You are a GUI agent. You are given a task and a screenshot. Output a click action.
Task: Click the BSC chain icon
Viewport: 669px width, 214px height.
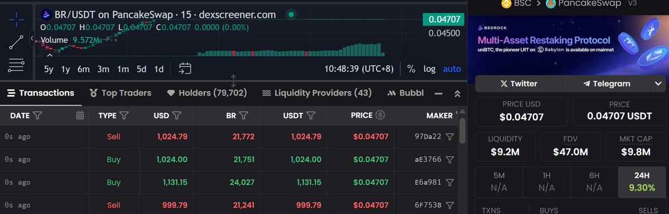click(507, 3)
